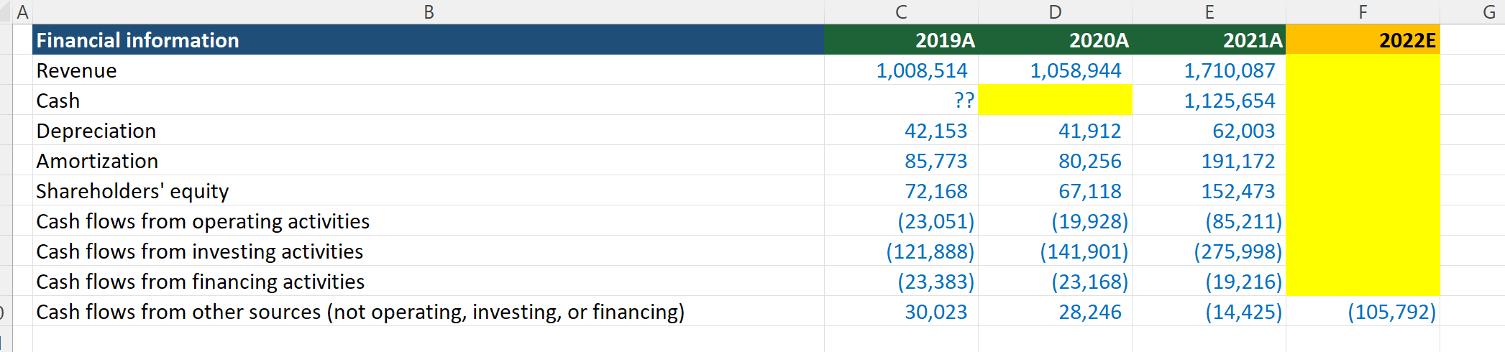
Task: Click the 'Amortization' row label
Action: [x=97, y=161]
